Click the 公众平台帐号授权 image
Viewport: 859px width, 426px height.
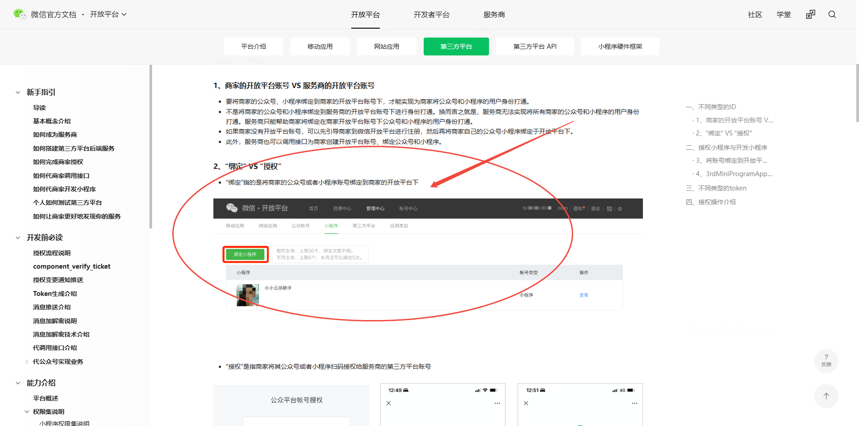pos(292,405)
